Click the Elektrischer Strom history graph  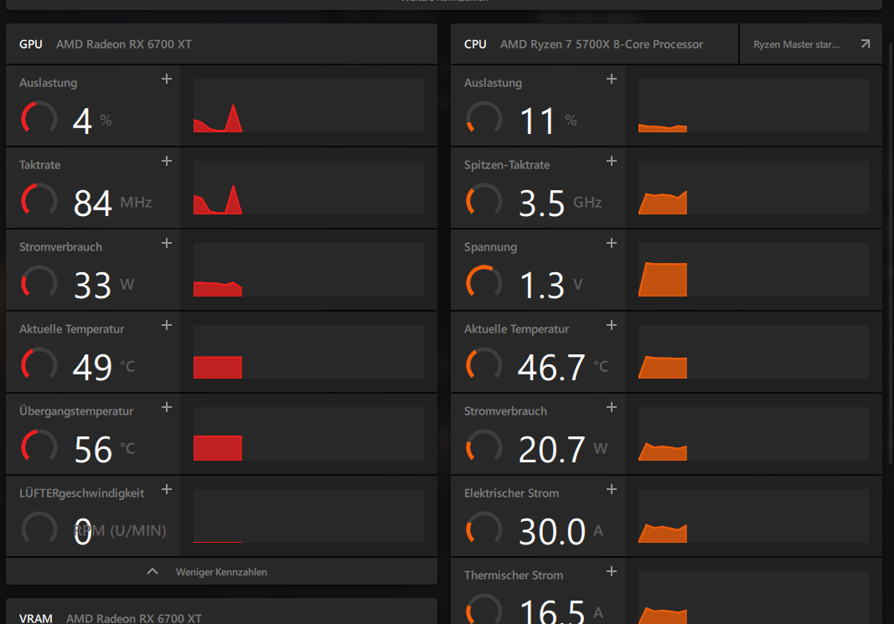point(753,516)
